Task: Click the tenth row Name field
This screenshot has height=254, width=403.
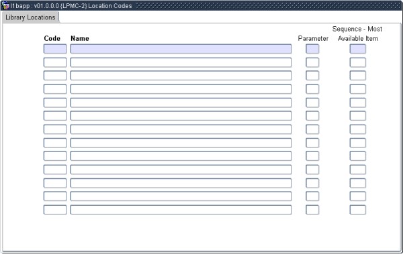Action: pyautogui.click(x=181, y=170)
